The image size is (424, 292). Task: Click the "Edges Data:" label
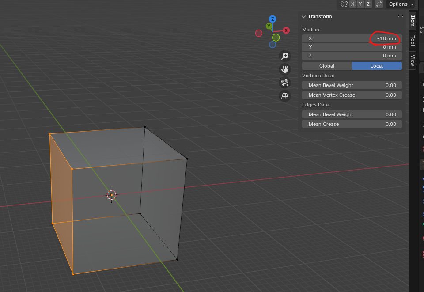coord(316,105)
